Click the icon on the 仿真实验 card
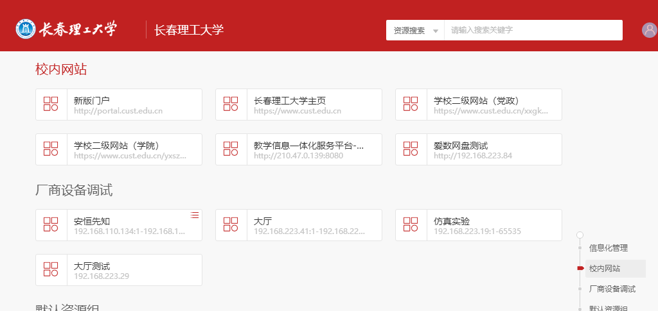Screen dimensions: 658x311 pyautogui.click(x=411, y=225)
